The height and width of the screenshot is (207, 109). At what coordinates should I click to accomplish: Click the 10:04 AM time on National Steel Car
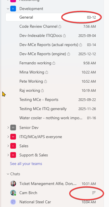coord(89,202)
